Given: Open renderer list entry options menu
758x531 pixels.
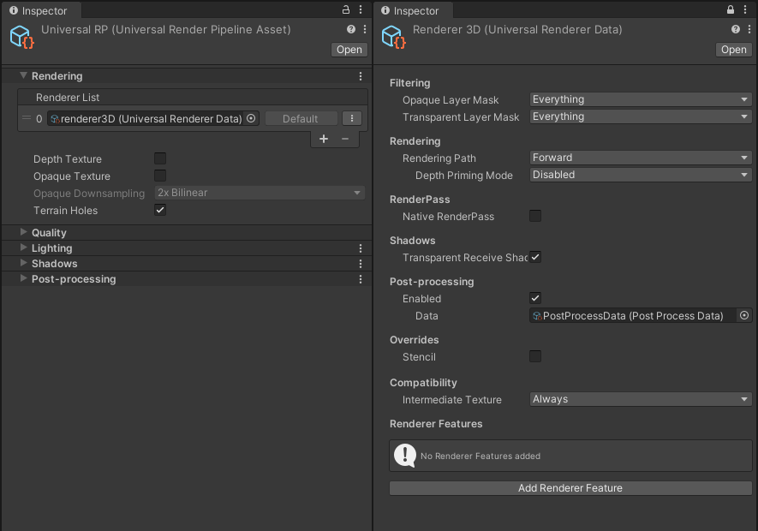Looking at the screenshot, I should 352,118.
